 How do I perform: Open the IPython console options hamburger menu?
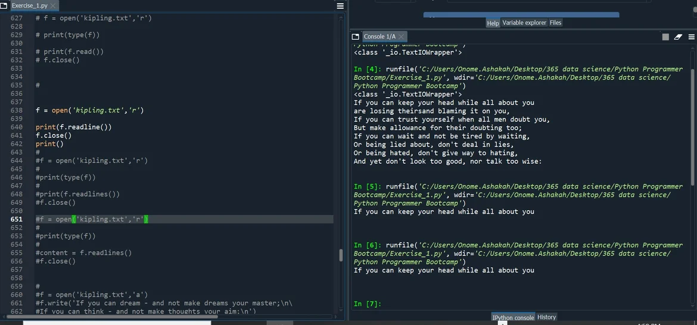(x=691, y=37)
